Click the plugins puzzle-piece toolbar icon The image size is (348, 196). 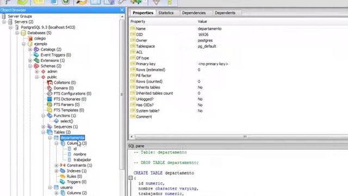coord(136,2)
